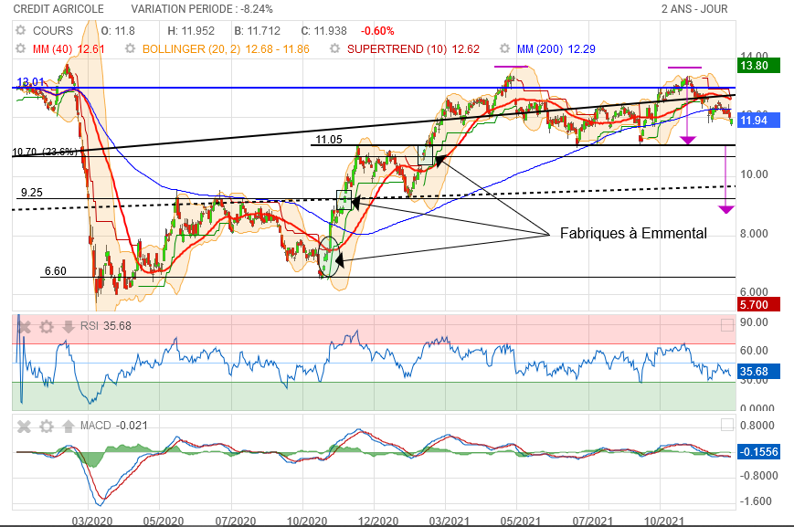Screen dimensions: 794x527
Task: Select the MM (200) 12.29 indicator label
Action: [556, 49]
